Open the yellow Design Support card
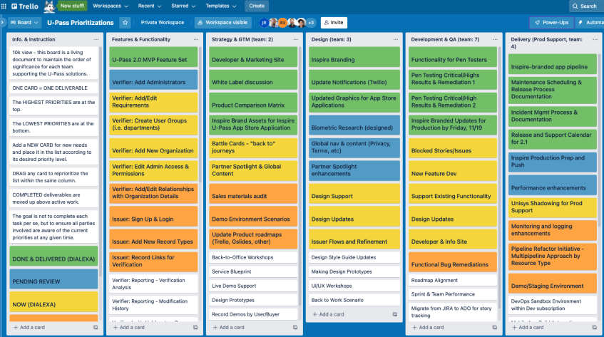 pos(354,194)
